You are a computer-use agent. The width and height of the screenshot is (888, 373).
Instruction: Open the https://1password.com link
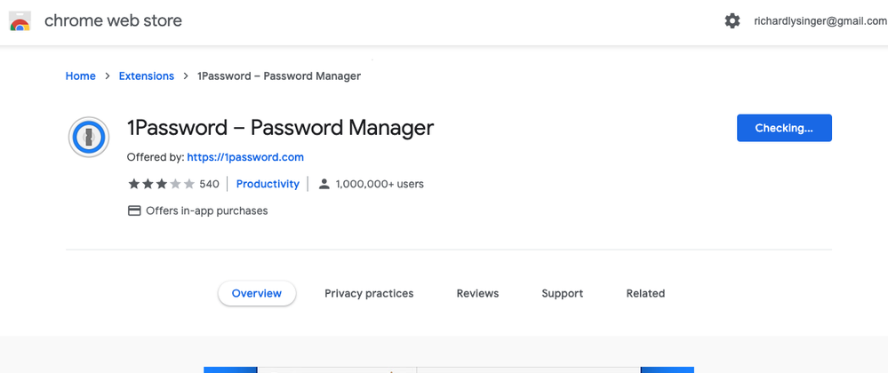[245, 157]
